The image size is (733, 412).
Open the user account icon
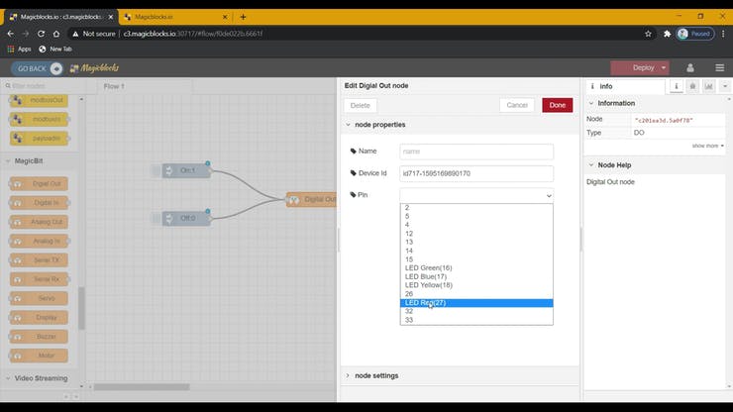690,67
